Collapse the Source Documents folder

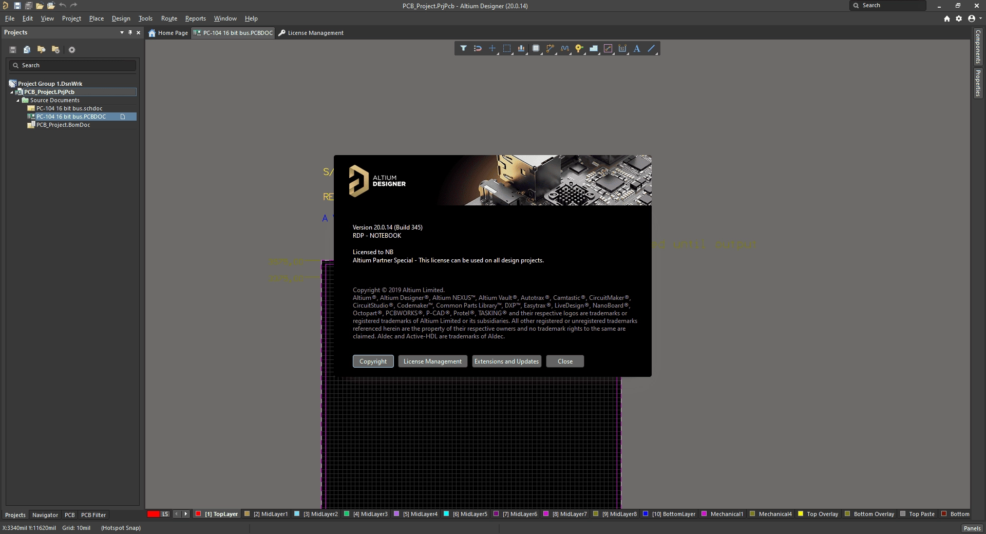tap(18, 101)
